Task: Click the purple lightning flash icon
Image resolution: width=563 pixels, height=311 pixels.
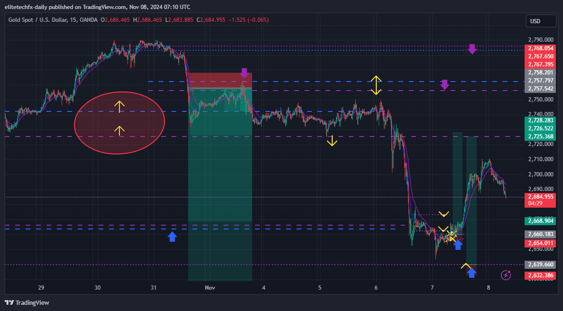Action: tap(506, 275)
